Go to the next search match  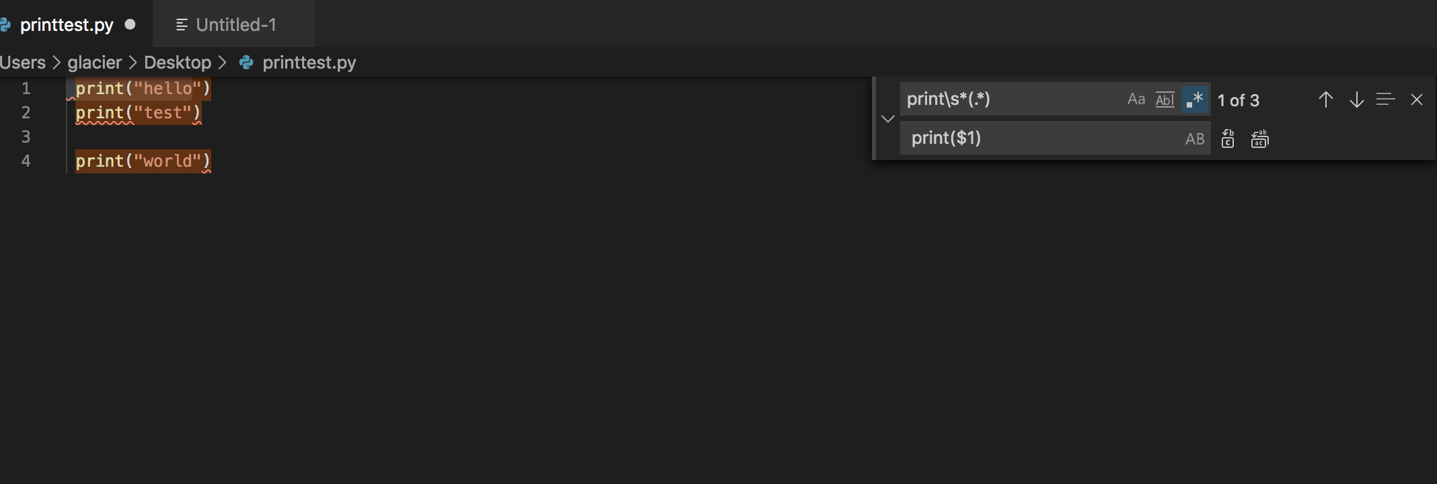tap(1356, 99)
